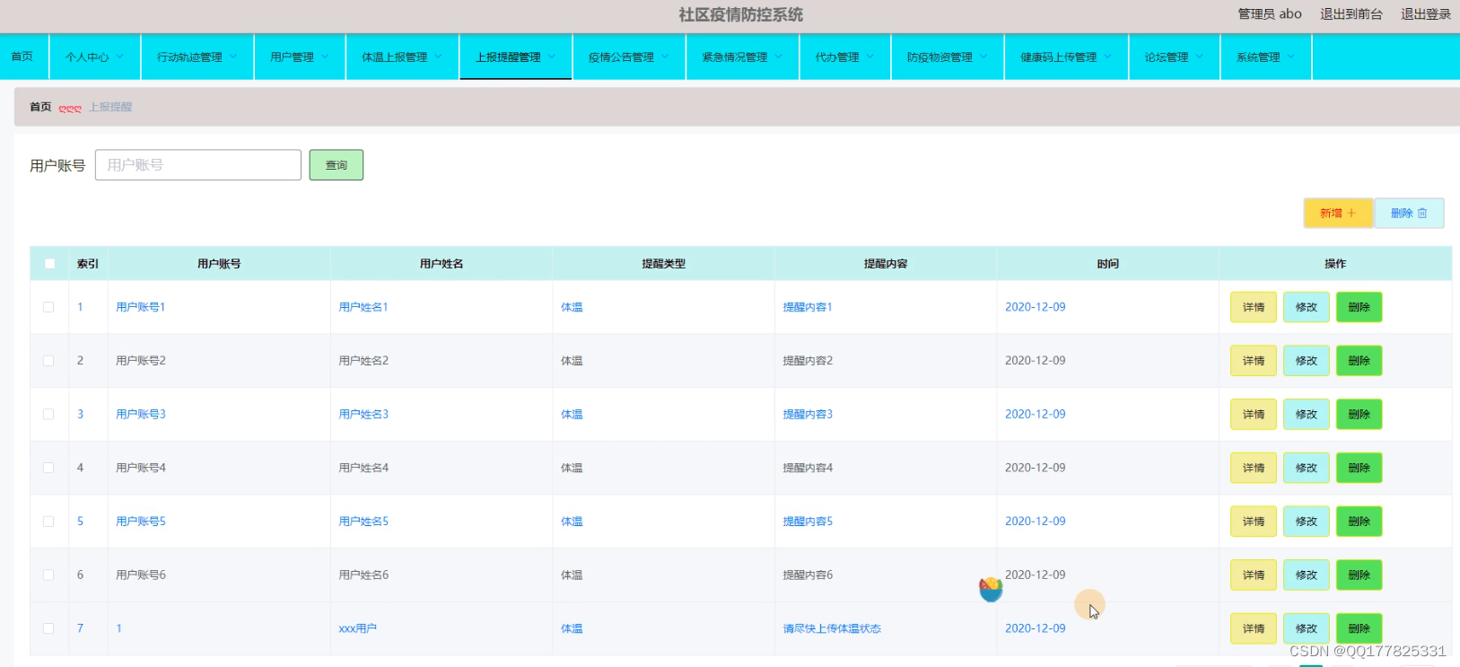The height and width of the screenshot is (667, 1460).
Task: Expand the 行动轨迹管理 menu arrow
Action: click(x=233, y=57)
